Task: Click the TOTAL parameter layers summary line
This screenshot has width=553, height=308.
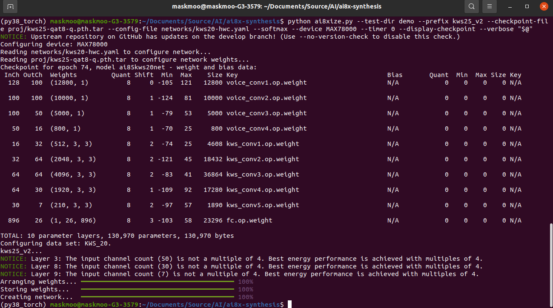Action: pos(117,236)
